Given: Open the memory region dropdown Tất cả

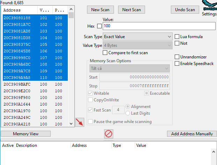Looking at the screenshot, I should pos(129,68).
